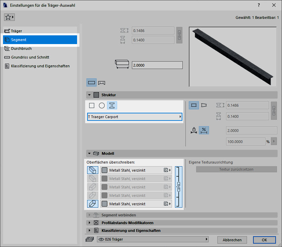Select the uniform segment shape icon
This screenshot has height=247, width=282.
(194, 105)
